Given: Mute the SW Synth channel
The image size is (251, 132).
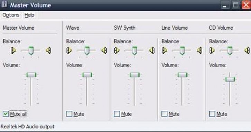Looking at the screenshot, I should click(117, 114).
